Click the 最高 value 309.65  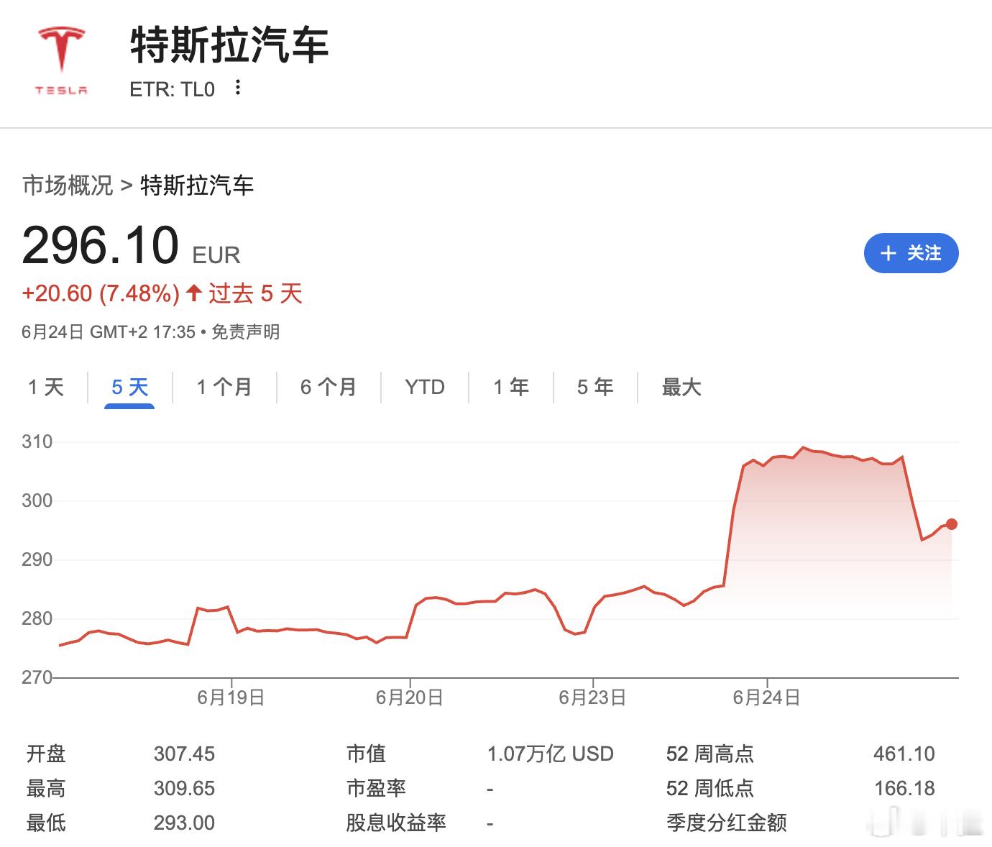click(x=184, y=789)
